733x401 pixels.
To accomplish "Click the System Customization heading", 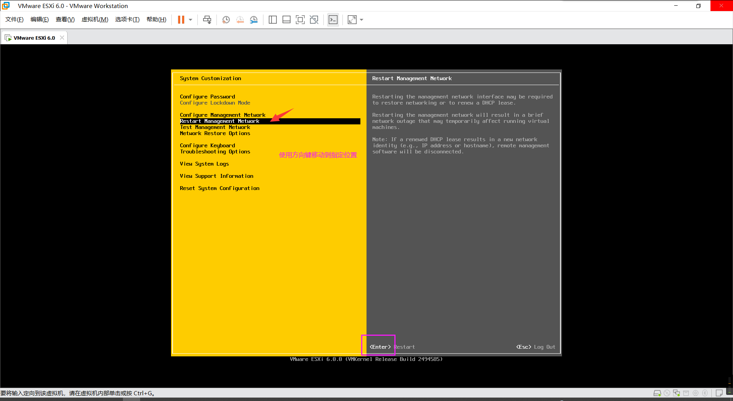I will click(210, 78).
